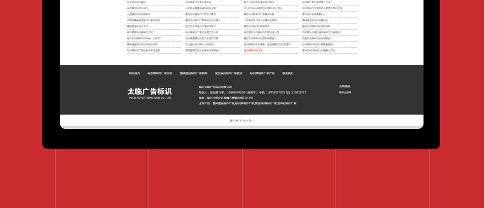Open 标识牌制作厂家产品 in footer nav
Image resolution: width=484 pixels, height=208 pixels.
pos(262,74)
